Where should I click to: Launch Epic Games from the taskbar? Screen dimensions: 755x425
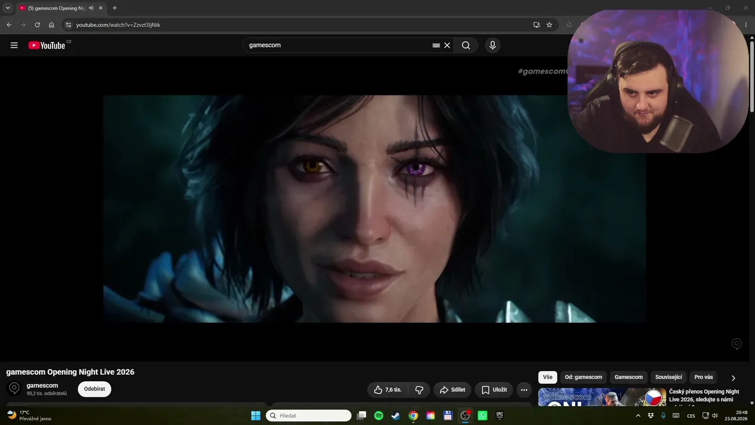(500, 416)
